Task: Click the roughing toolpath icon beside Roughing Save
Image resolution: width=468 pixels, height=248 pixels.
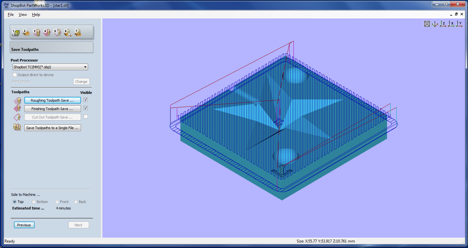Action: click(17, 100)
